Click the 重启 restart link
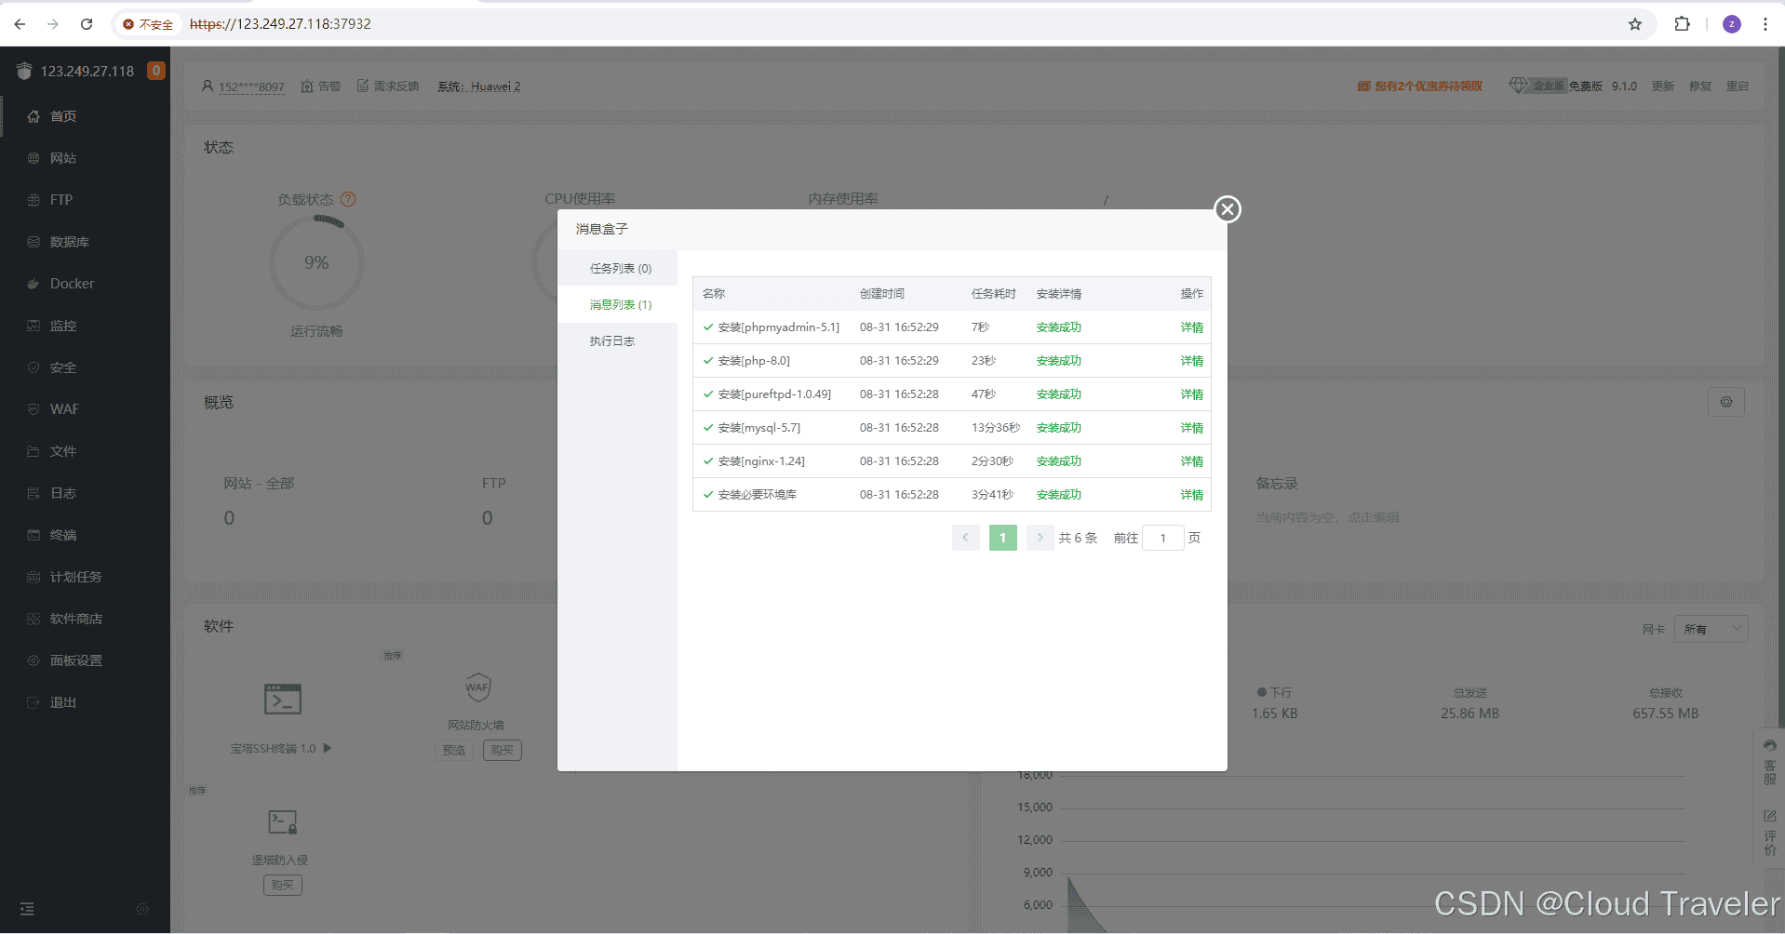Screen dimensions: 1785x934 point(1738,86)
